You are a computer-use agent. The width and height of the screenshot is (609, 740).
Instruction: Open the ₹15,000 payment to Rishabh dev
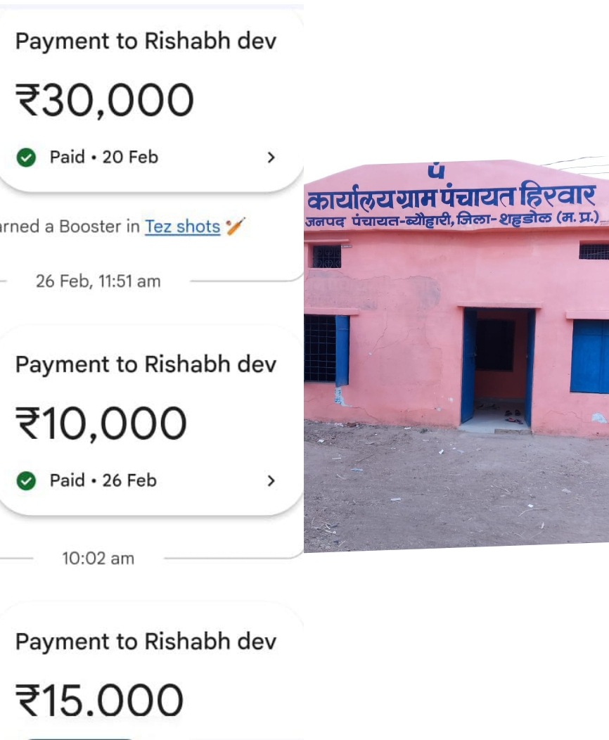[151, 670]
